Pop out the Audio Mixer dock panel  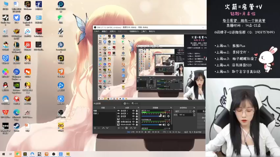pos(171,108)
